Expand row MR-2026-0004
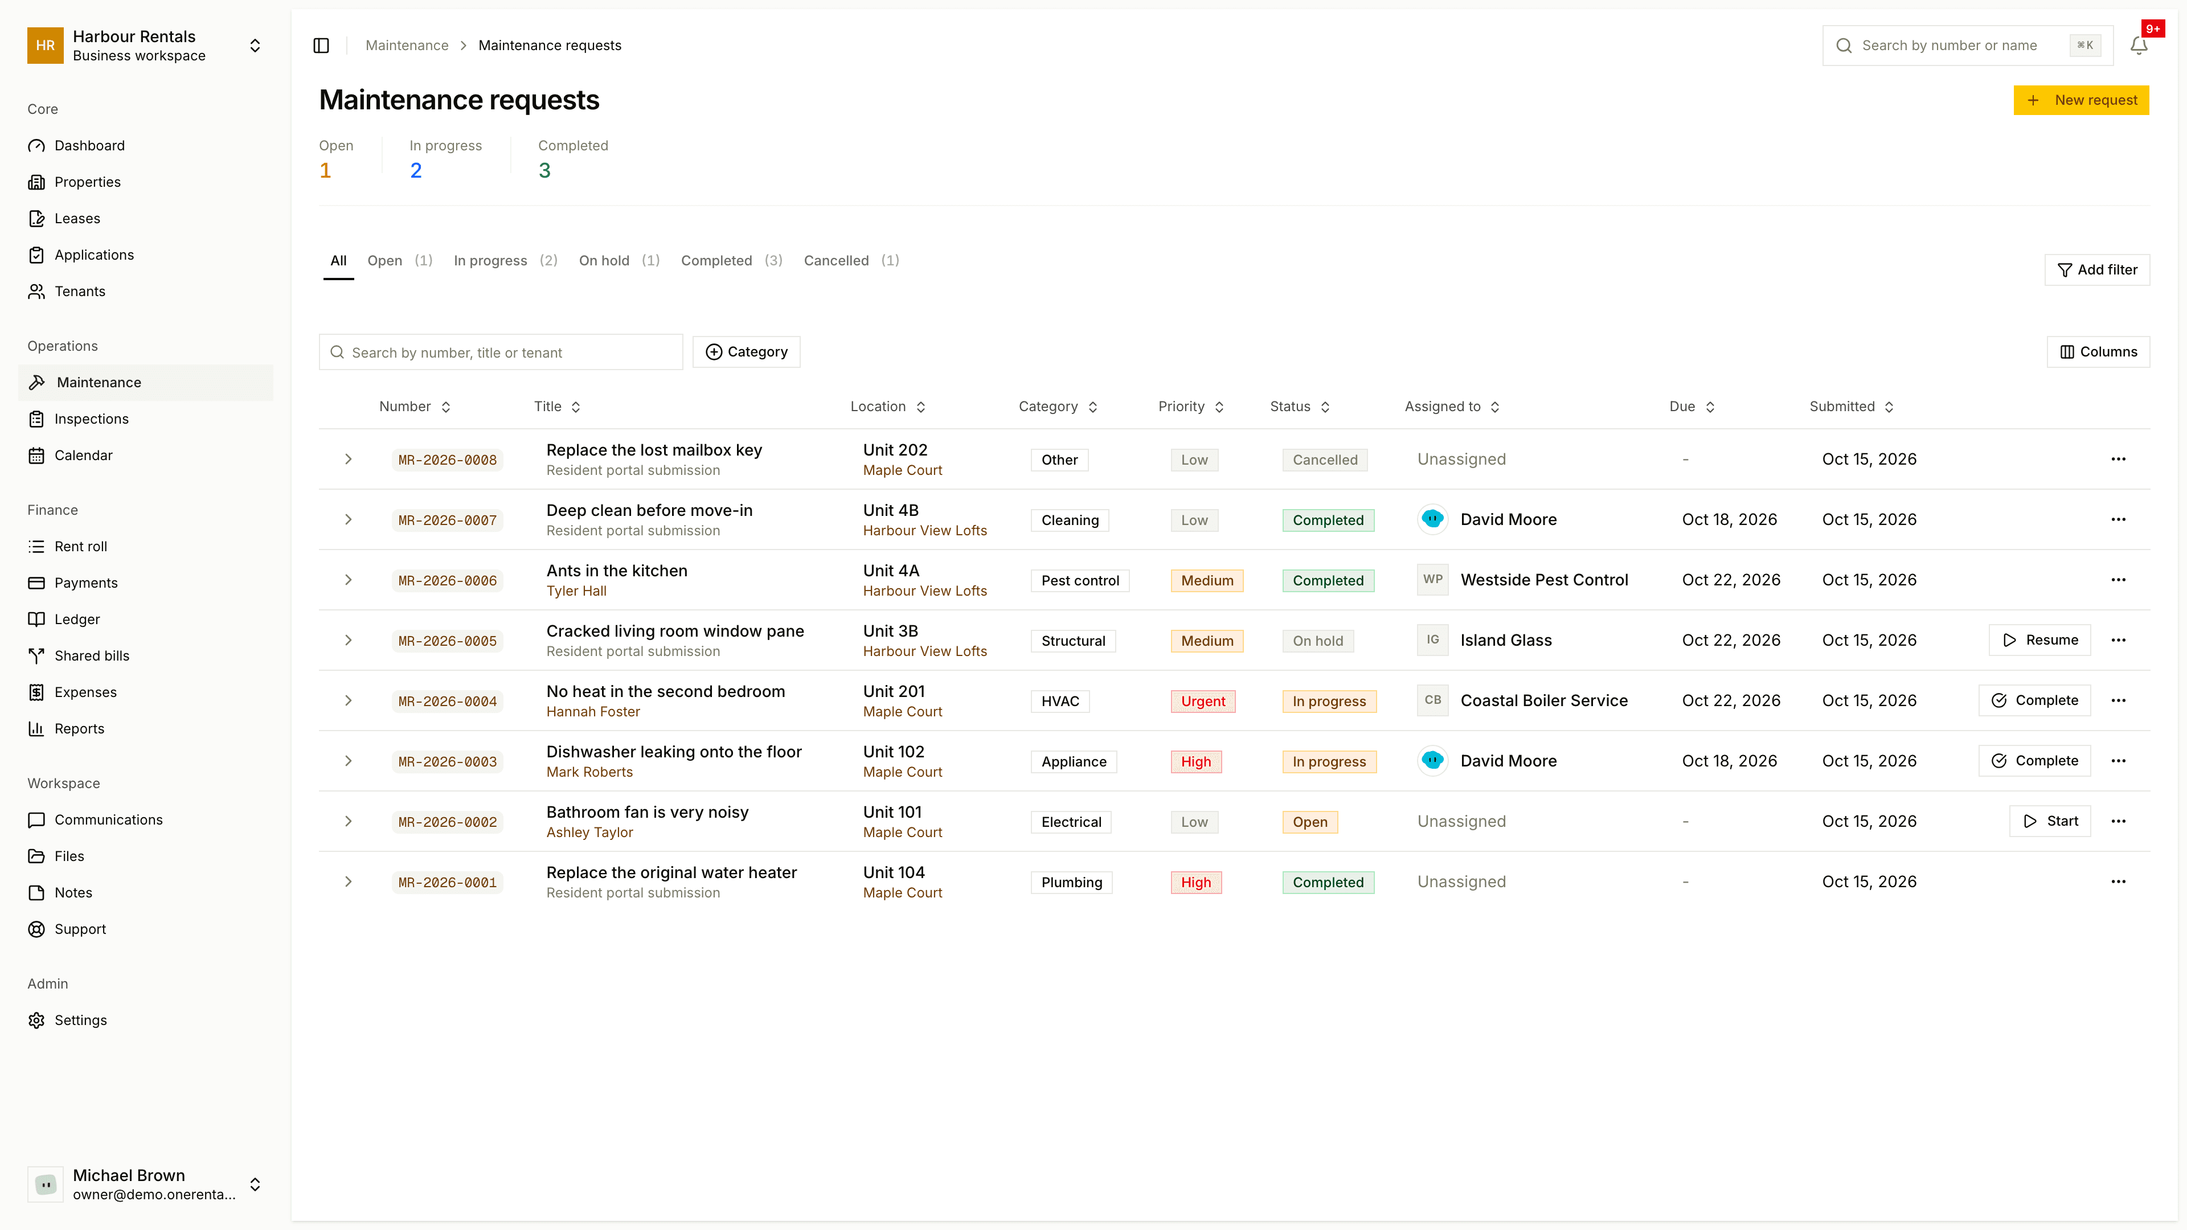The width and height of the screenshot is (2187, 1230). [348, 700]
